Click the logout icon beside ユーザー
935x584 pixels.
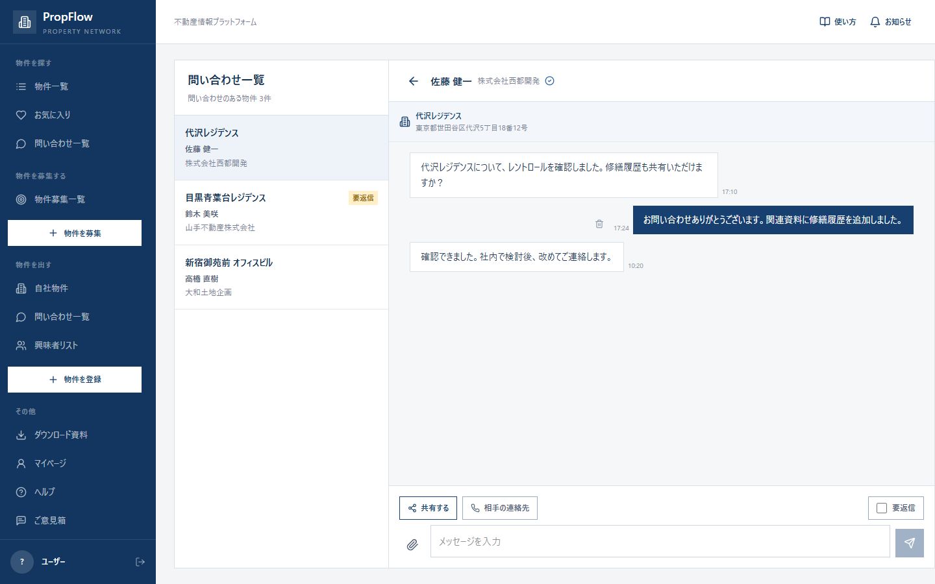tap(140, 562)
